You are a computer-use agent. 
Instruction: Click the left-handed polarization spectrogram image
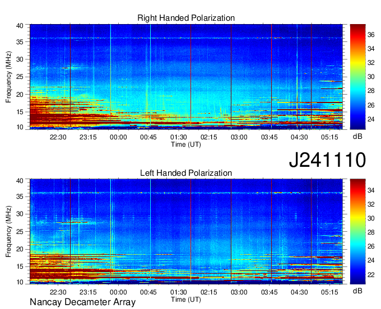click(x=186, y=232)
